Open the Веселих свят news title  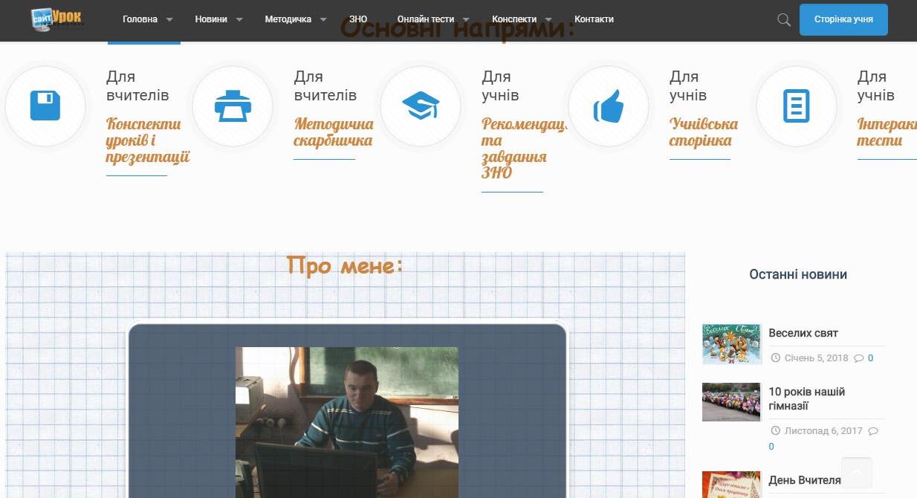click(x=803, y=333)
